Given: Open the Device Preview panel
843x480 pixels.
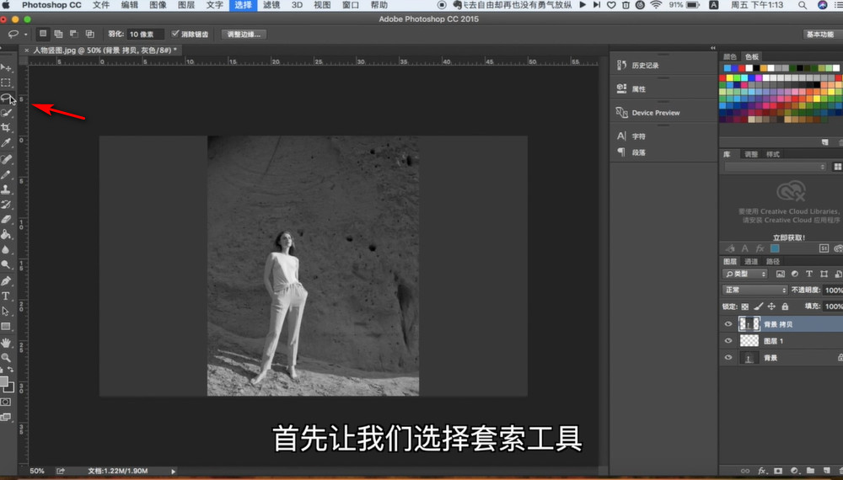Looking at the screenshot, I should [647, 113].
